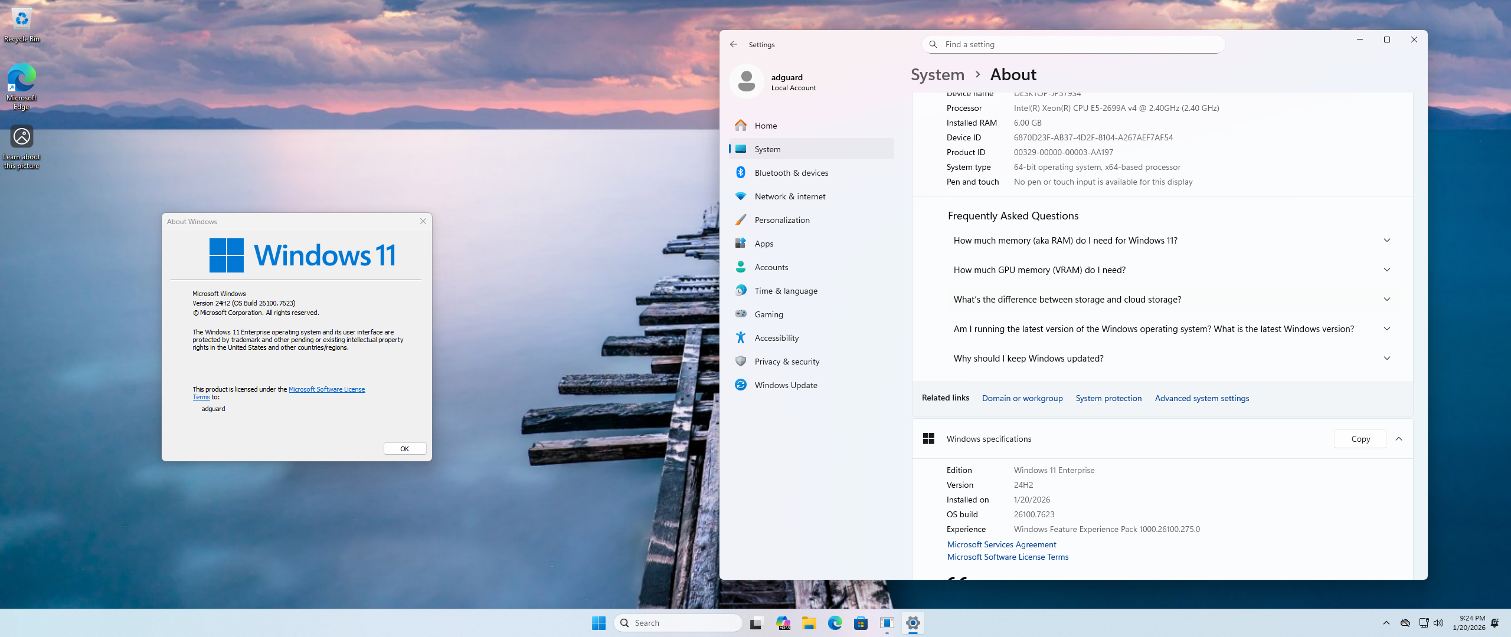Select Home in Settings sidebar
Screen dimensions: 1511x637
pos(766,126)
